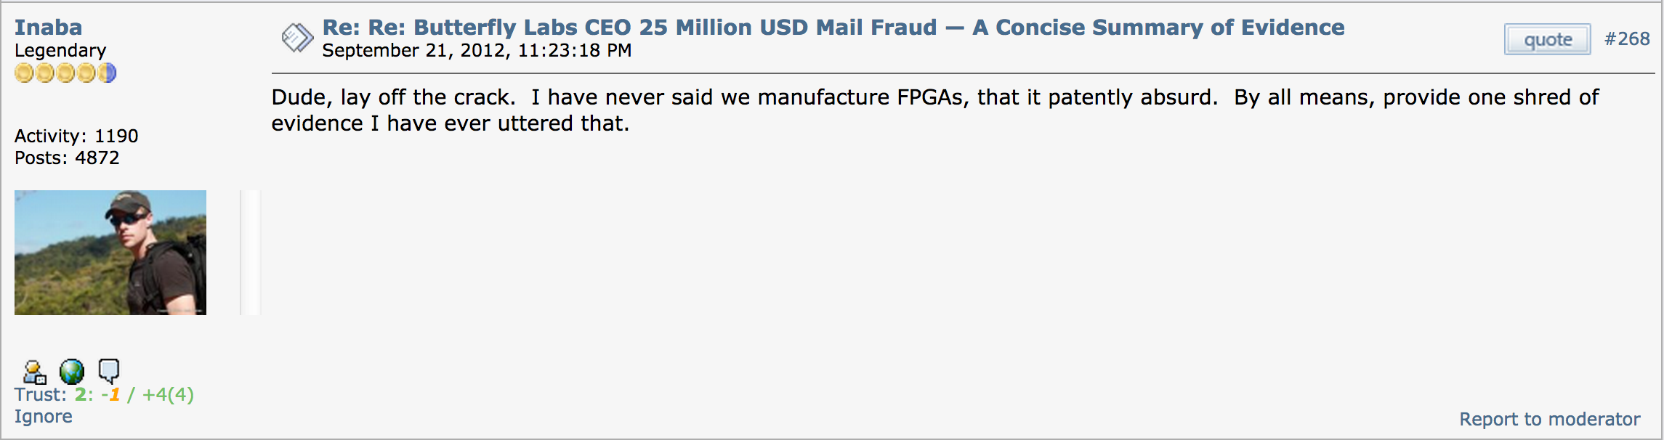
Task: Open the Butterfly Labs post title link
Action: (x=833, y=28)
